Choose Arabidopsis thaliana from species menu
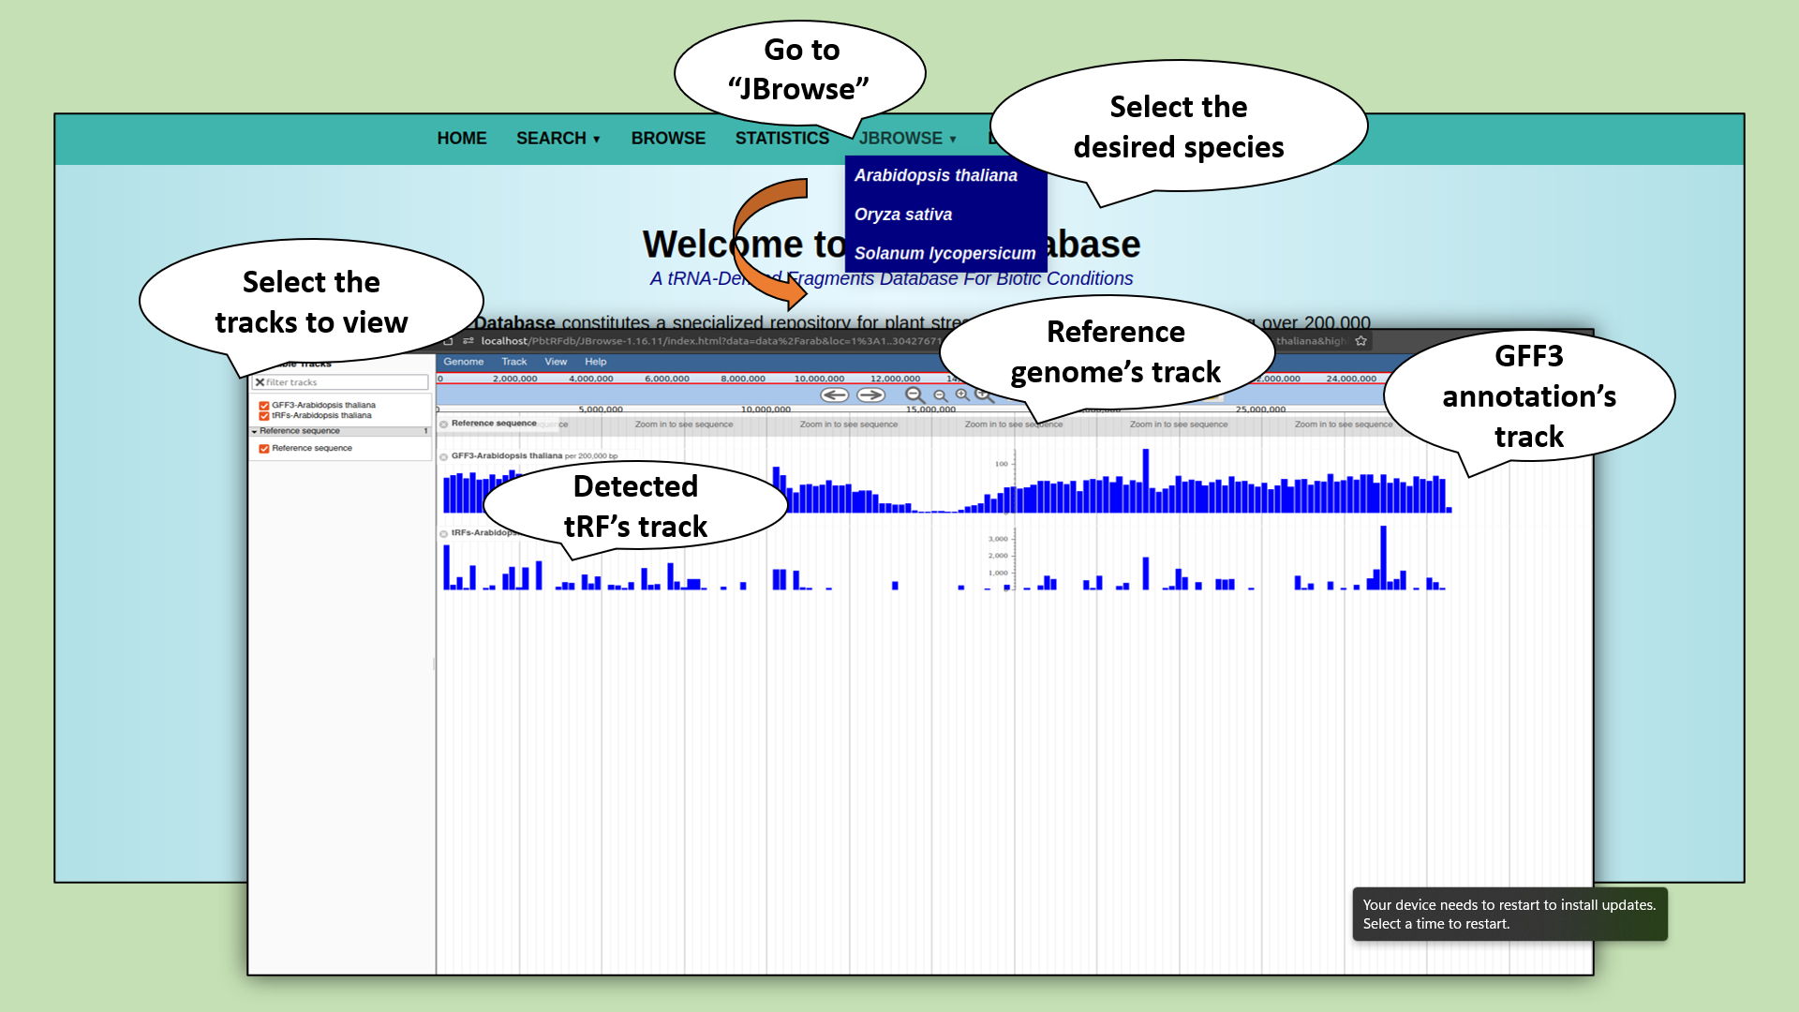The width and height of the screenshot is (1799, 1012). tap(936, 175)
